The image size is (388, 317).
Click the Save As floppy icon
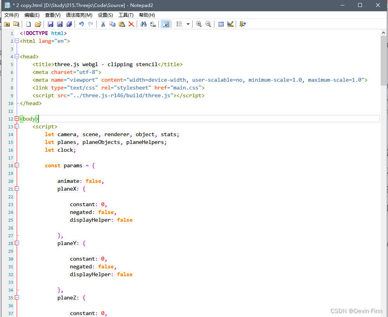click(x=60, y=24)
